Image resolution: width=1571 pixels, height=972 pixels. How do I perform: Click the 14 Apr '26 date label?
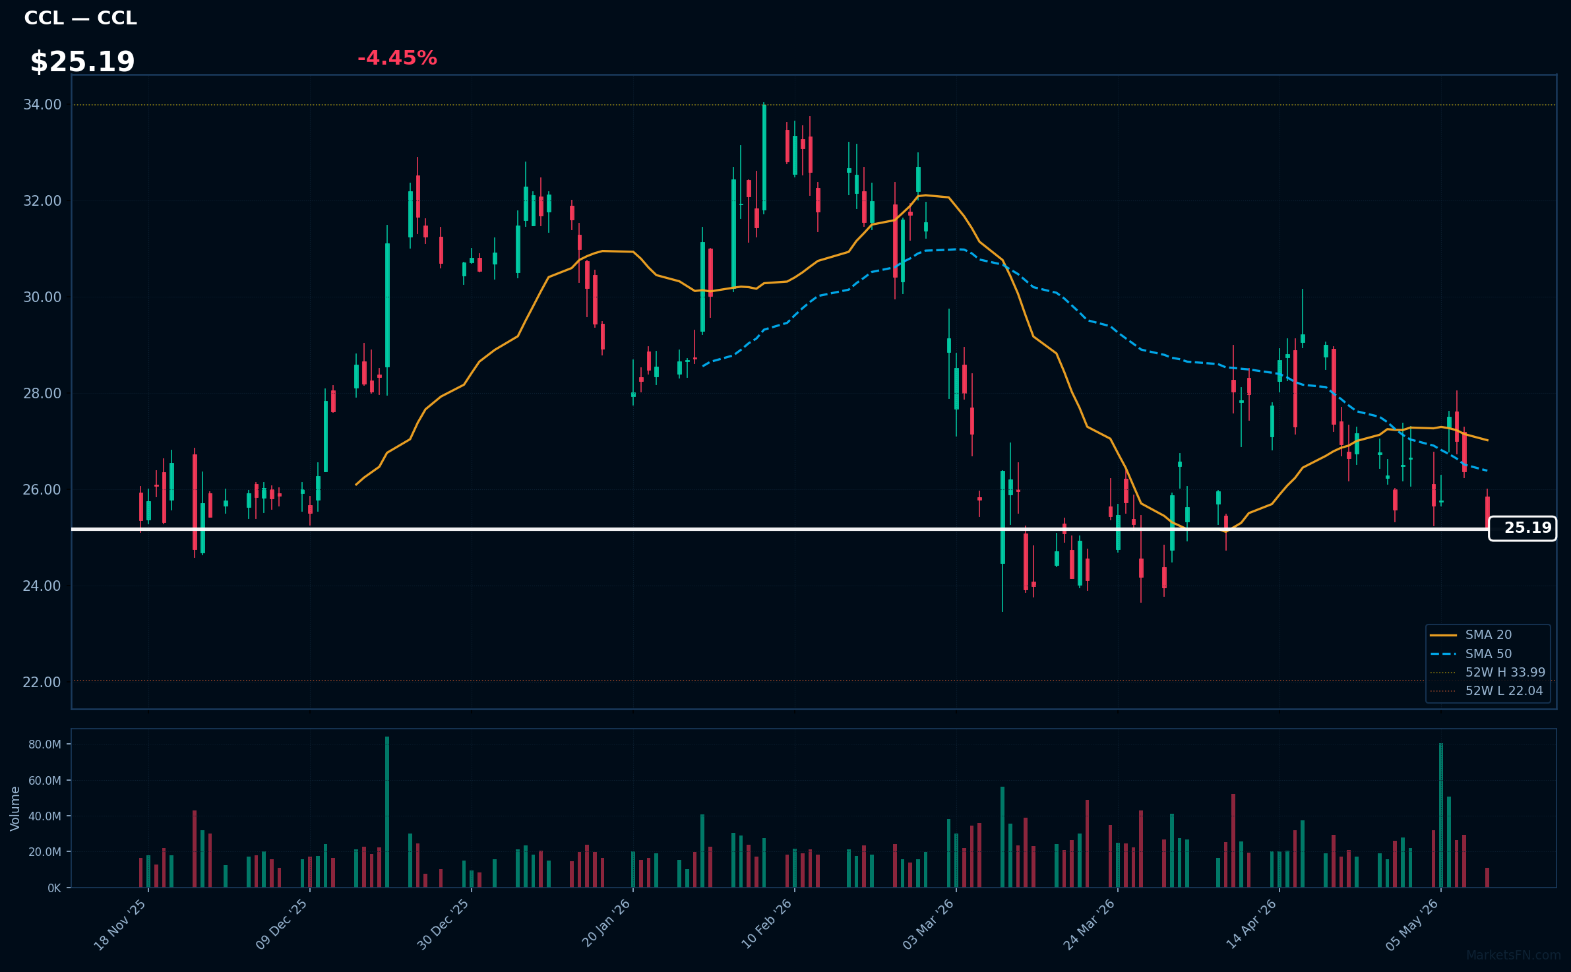tap(1252, 925)
